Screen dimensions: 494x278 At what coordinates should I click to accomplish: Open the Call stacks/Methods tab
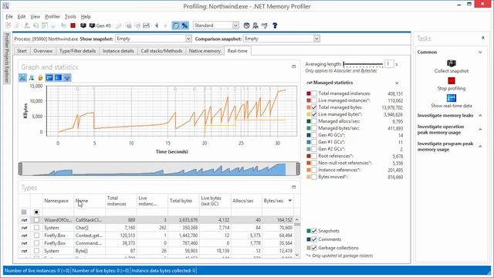161,51
